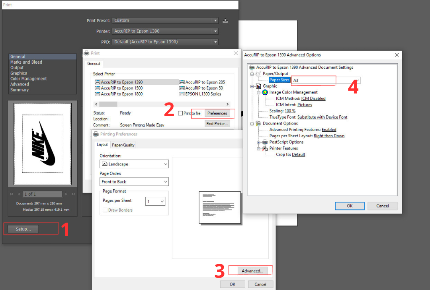The width and height of the screenshot is (430, 290).
Task: Select General in the Illustrator print options list
Action: click(43, 56)
